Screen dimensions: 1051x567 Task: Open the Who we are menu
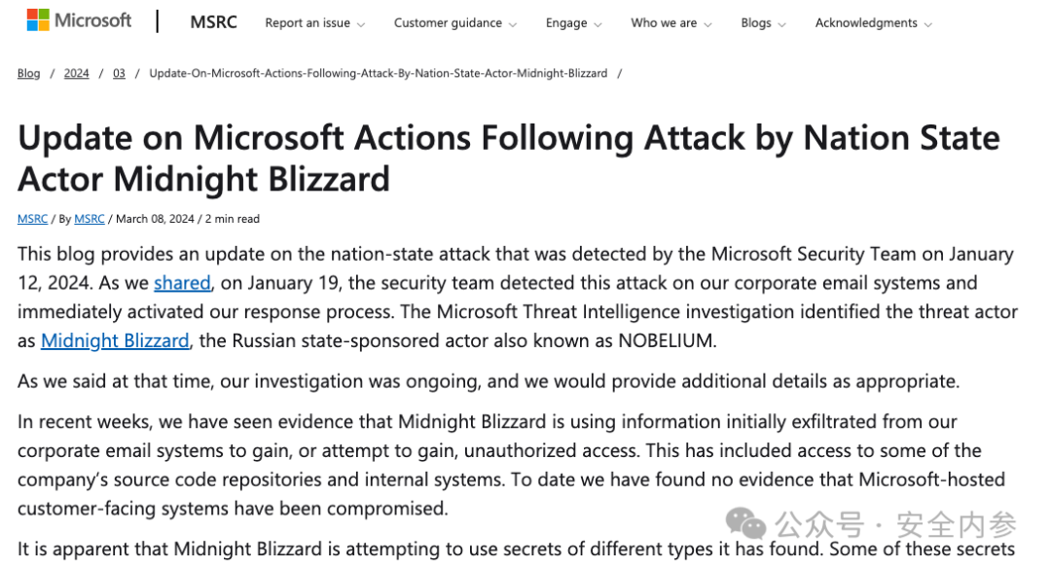[664, 23]
